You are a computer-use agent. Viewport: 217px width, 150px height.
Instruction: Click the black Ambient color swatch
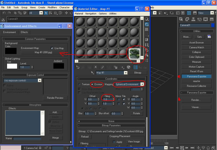tap(59, 66)
